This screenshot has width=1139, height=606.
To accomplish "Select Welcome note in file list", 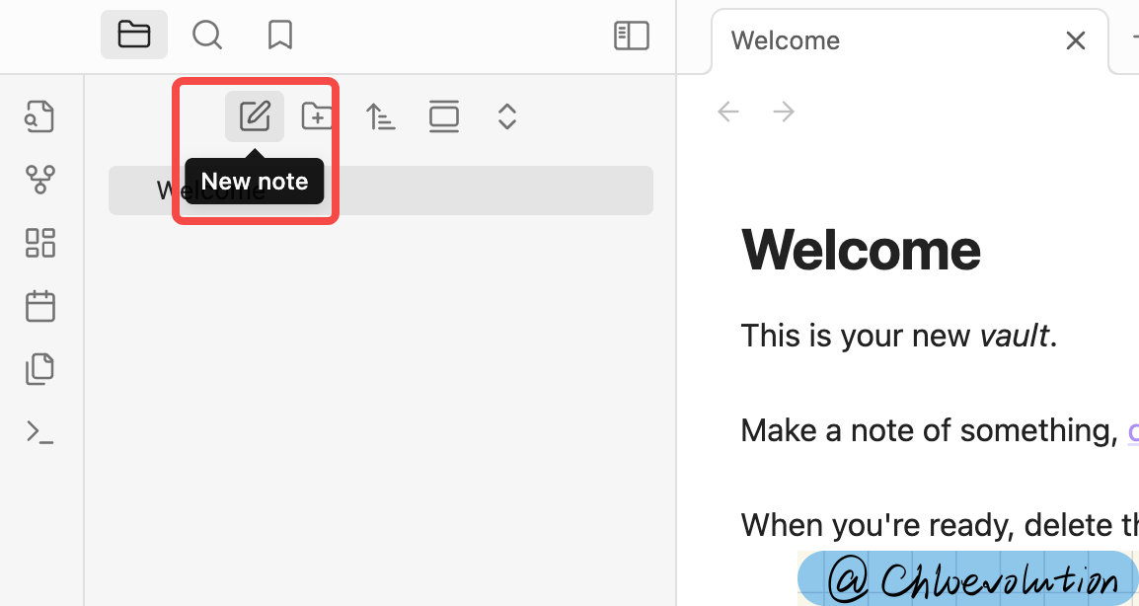I will (x=381, y=190).
